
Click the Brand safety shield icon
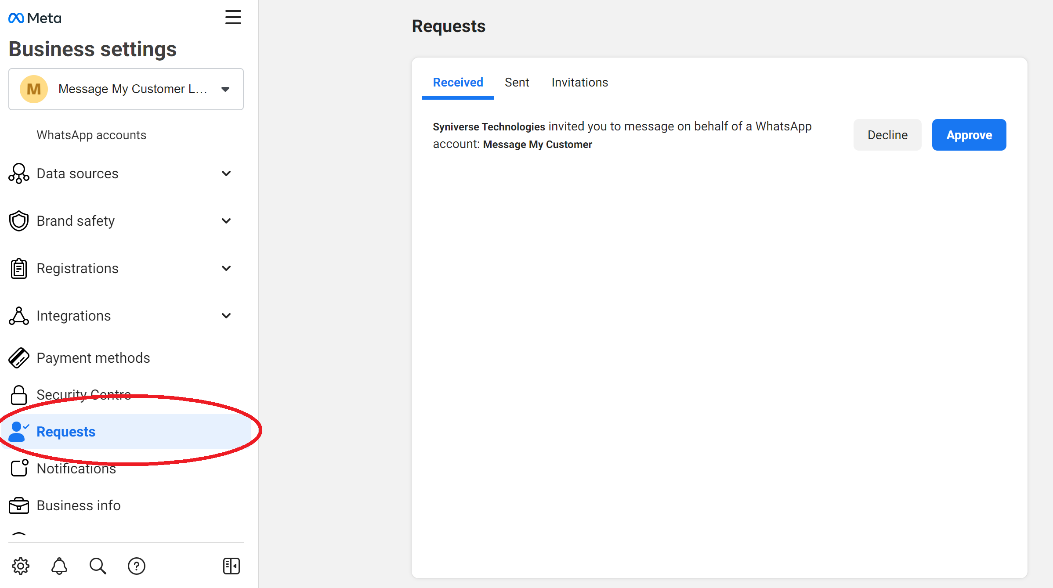coord(19,221)
